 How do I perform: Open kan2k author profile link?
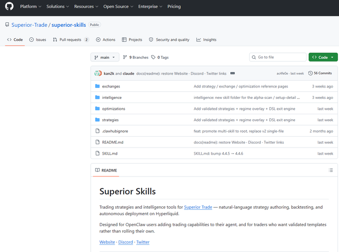109,74
